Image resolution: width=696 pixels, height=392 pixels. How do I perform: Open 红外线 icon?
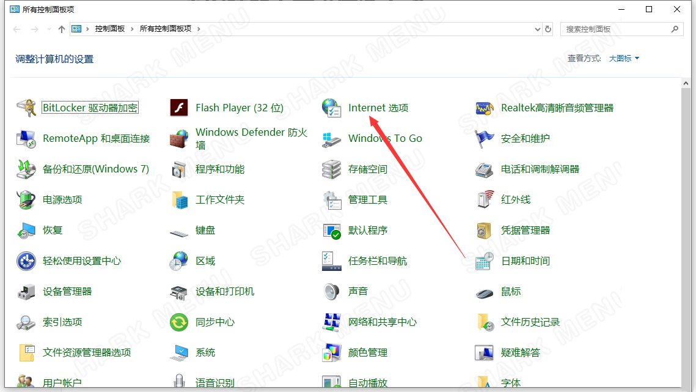(485, 200)
